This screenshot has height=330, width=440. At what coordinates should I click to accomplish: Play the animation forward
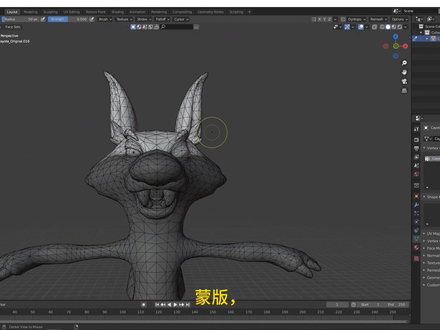[175, 305]
